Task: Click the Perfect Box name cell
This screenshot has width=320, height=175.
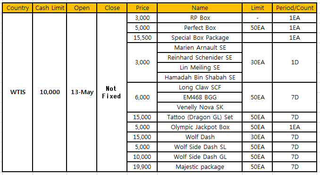Action: point(200,28)
